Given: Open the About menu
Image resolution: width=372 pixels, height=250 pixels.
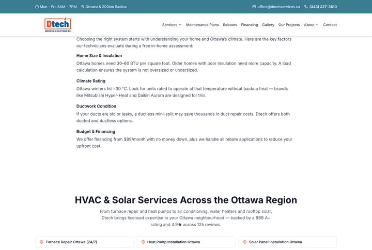Looking at the screenshot, I should (x=311, y=25).
